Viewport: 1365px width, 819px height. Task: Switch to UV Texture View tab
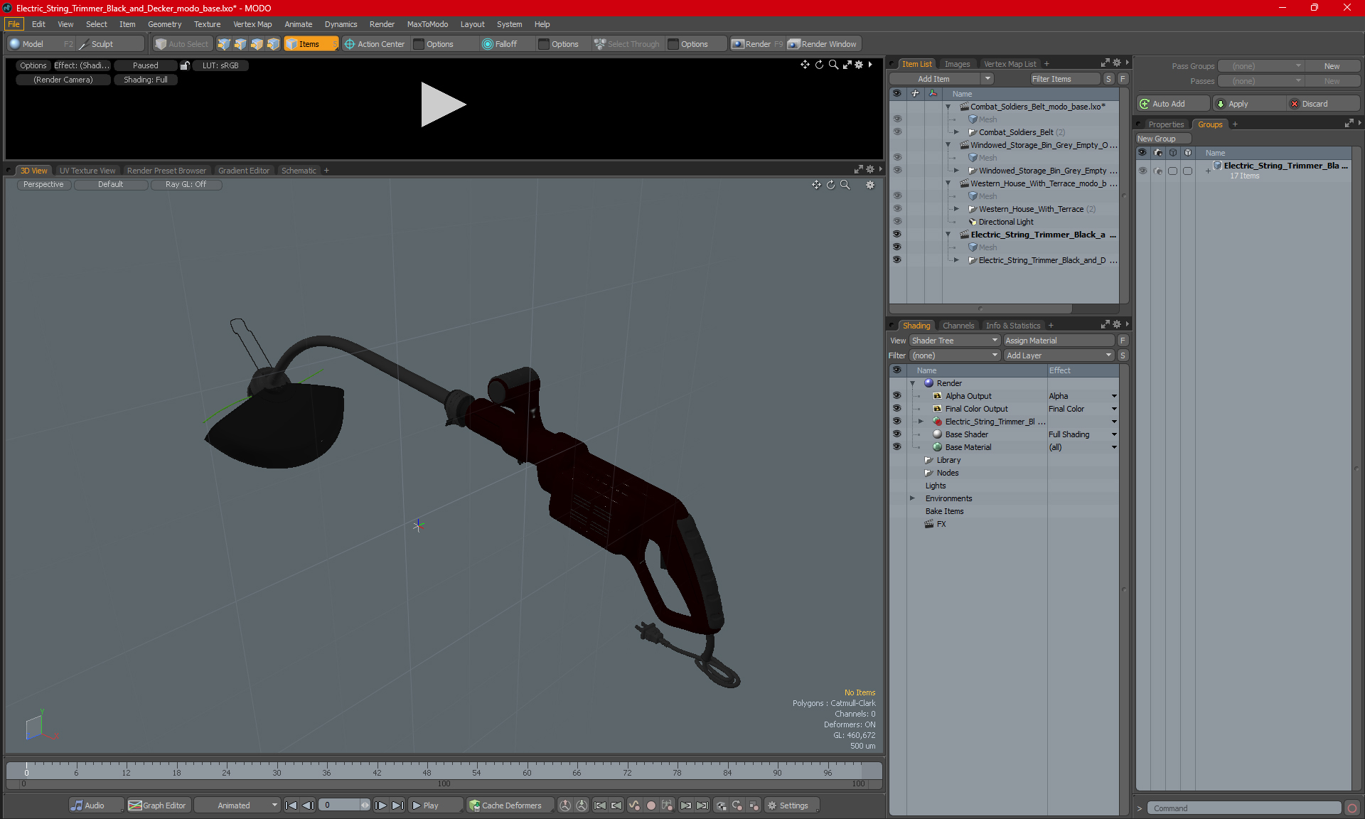click(87, 171)
